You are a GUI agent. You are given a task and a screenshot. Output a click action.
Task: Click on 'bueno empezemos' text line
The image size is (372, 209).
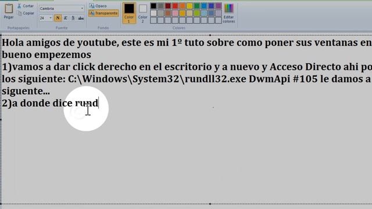pyautogui.click(x=46, y=55)
